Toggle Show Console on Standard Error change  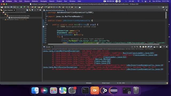click(151, 47)
